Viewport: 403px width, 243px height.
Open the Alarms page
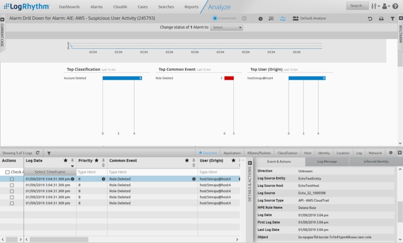(96, 7)
